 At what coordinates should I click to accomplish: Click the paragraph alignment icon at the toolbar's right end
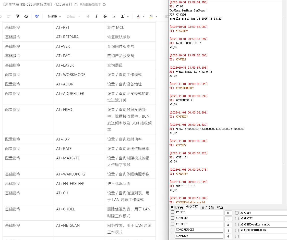167,17
